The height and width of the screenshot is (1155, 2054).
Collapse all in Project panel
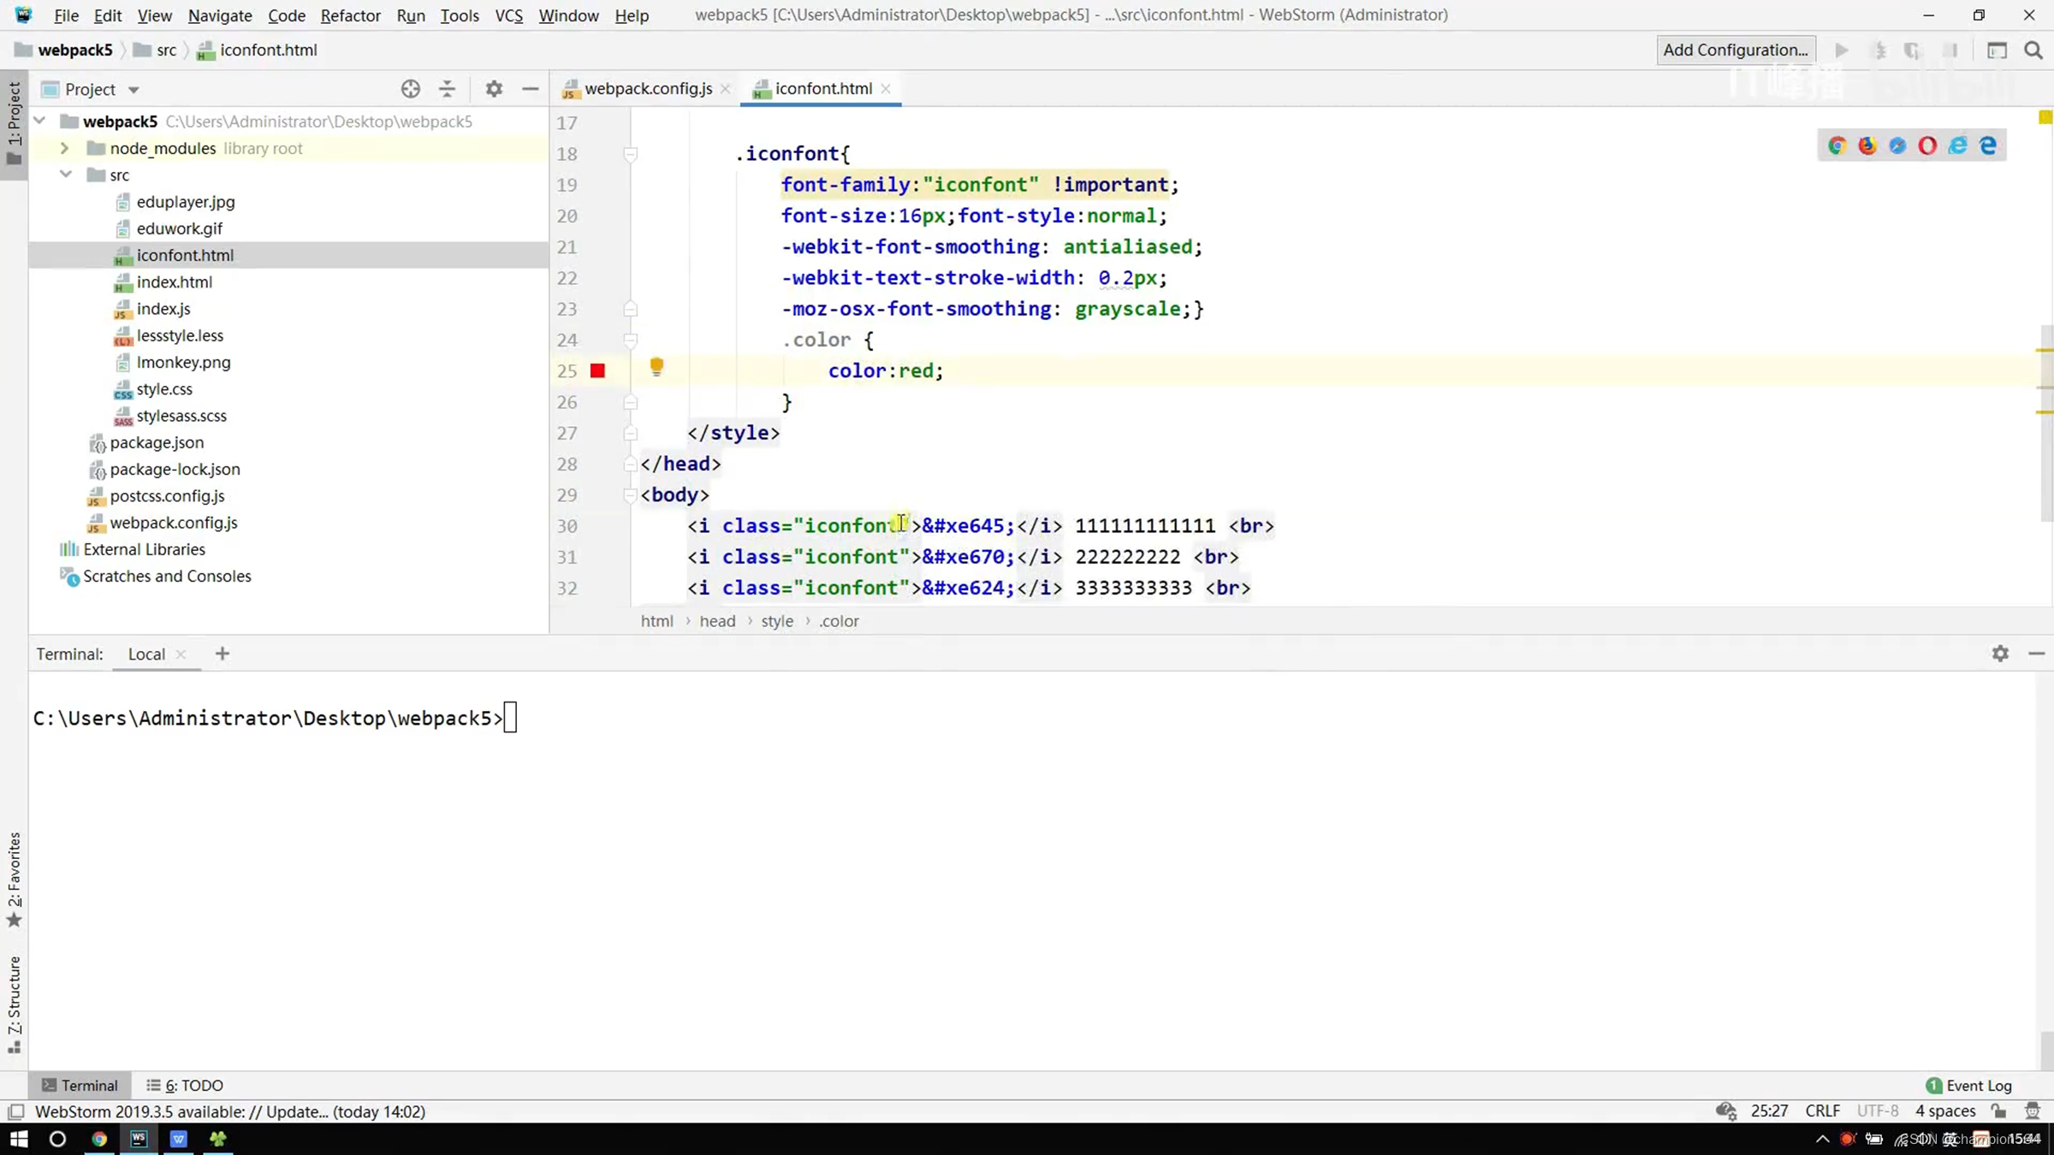(x=447, y=89)
